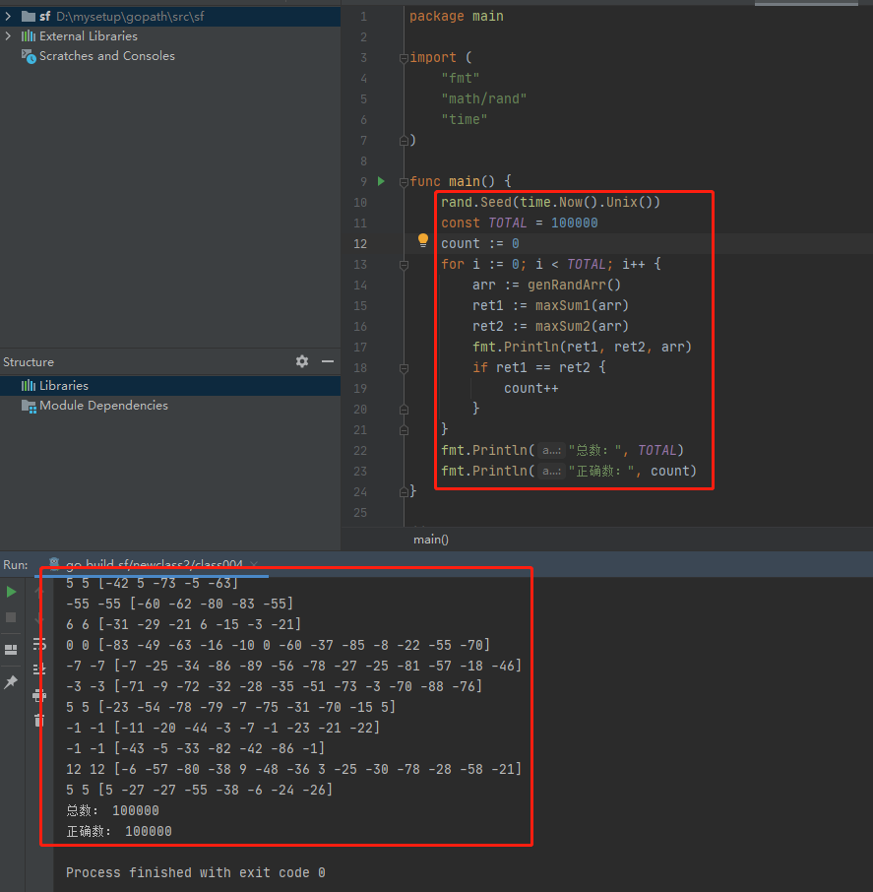Print console output with the printer icon
This screenshot has height=892, width=873.
[39, 695]
